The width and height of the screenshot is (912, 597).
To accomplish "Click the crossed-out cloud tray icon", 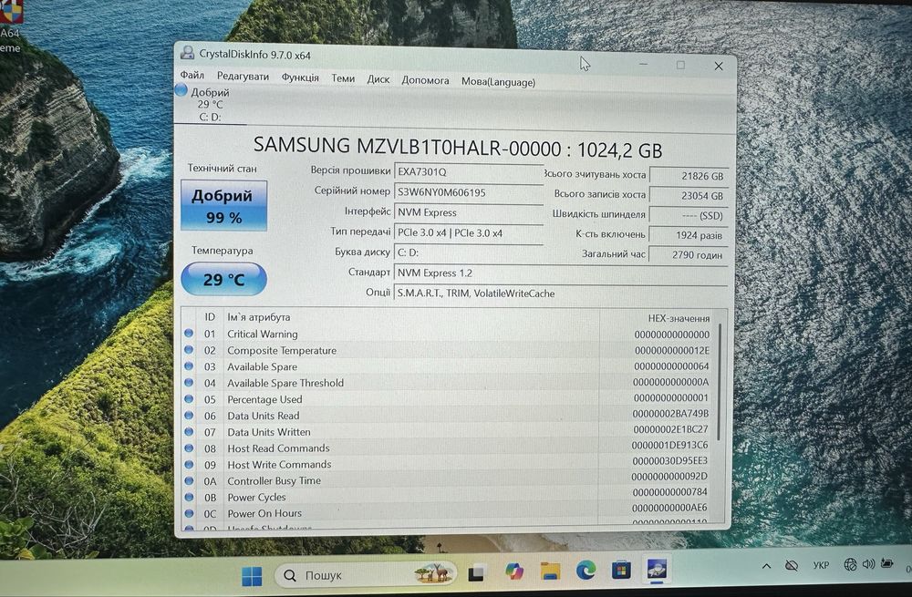I will click(791, 565).
